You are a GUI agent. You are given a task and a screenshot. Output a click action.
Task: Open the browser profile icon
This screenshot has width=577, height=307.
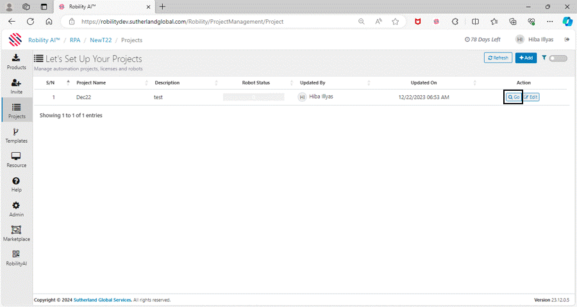[9, 6]
